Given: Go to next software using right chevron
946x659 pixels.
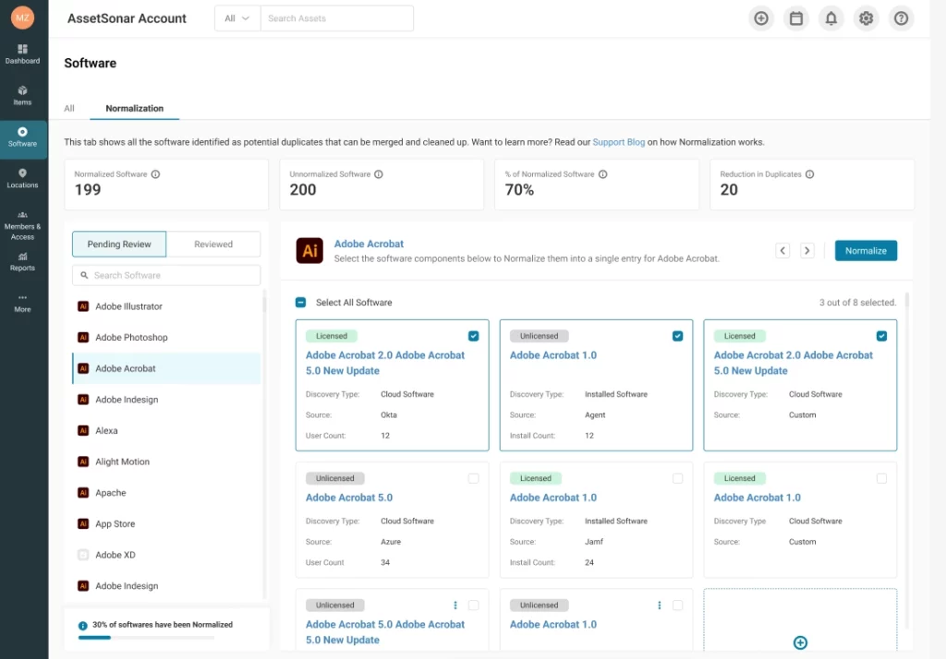Looking at the screenshot, I should point(807,250).
